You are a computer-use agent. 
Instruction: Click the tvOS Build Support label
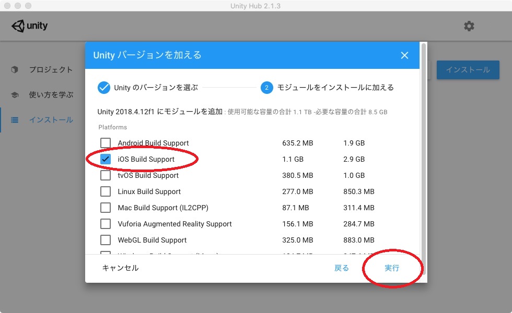pyautogui.click(x=148, y=175)
